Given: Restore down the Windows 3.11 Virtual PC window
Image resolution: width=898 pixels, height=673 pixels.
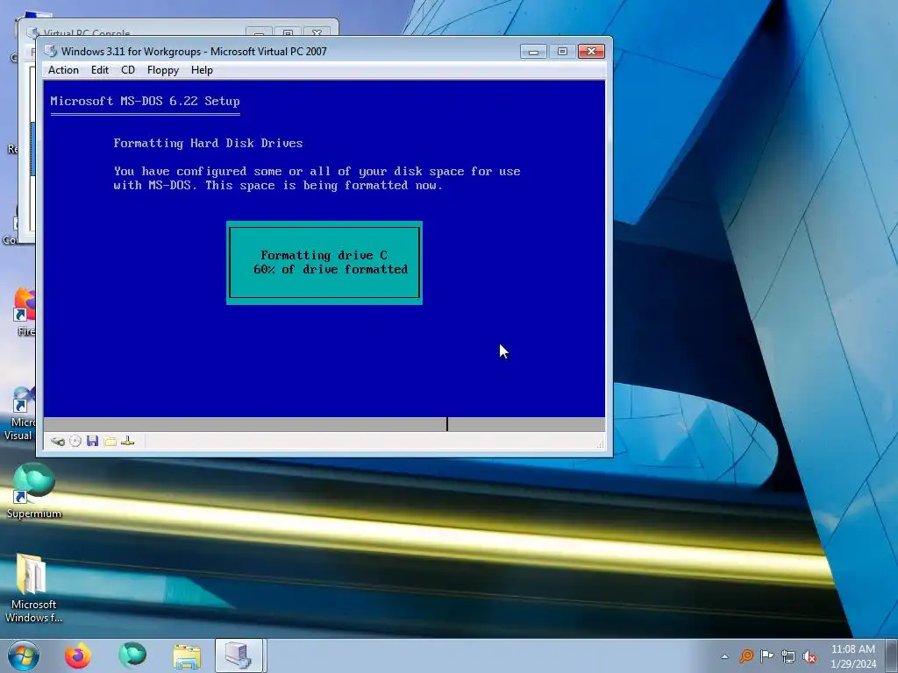Looking at the screenshot, I should click(x=562, y=52).
